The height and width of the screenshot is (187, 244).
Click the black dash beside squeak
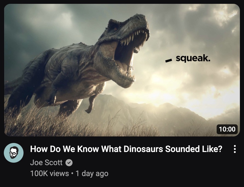(x=169, y=60)
